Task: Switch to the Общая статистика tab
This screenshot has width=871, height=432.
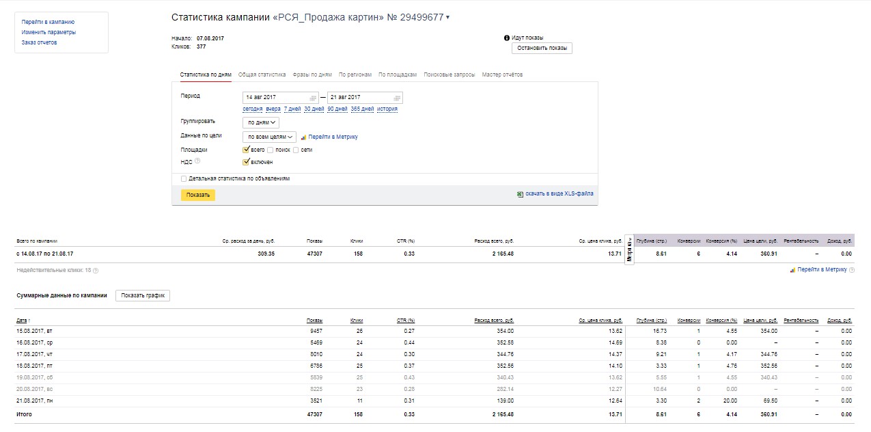Action: pos(262,75)
